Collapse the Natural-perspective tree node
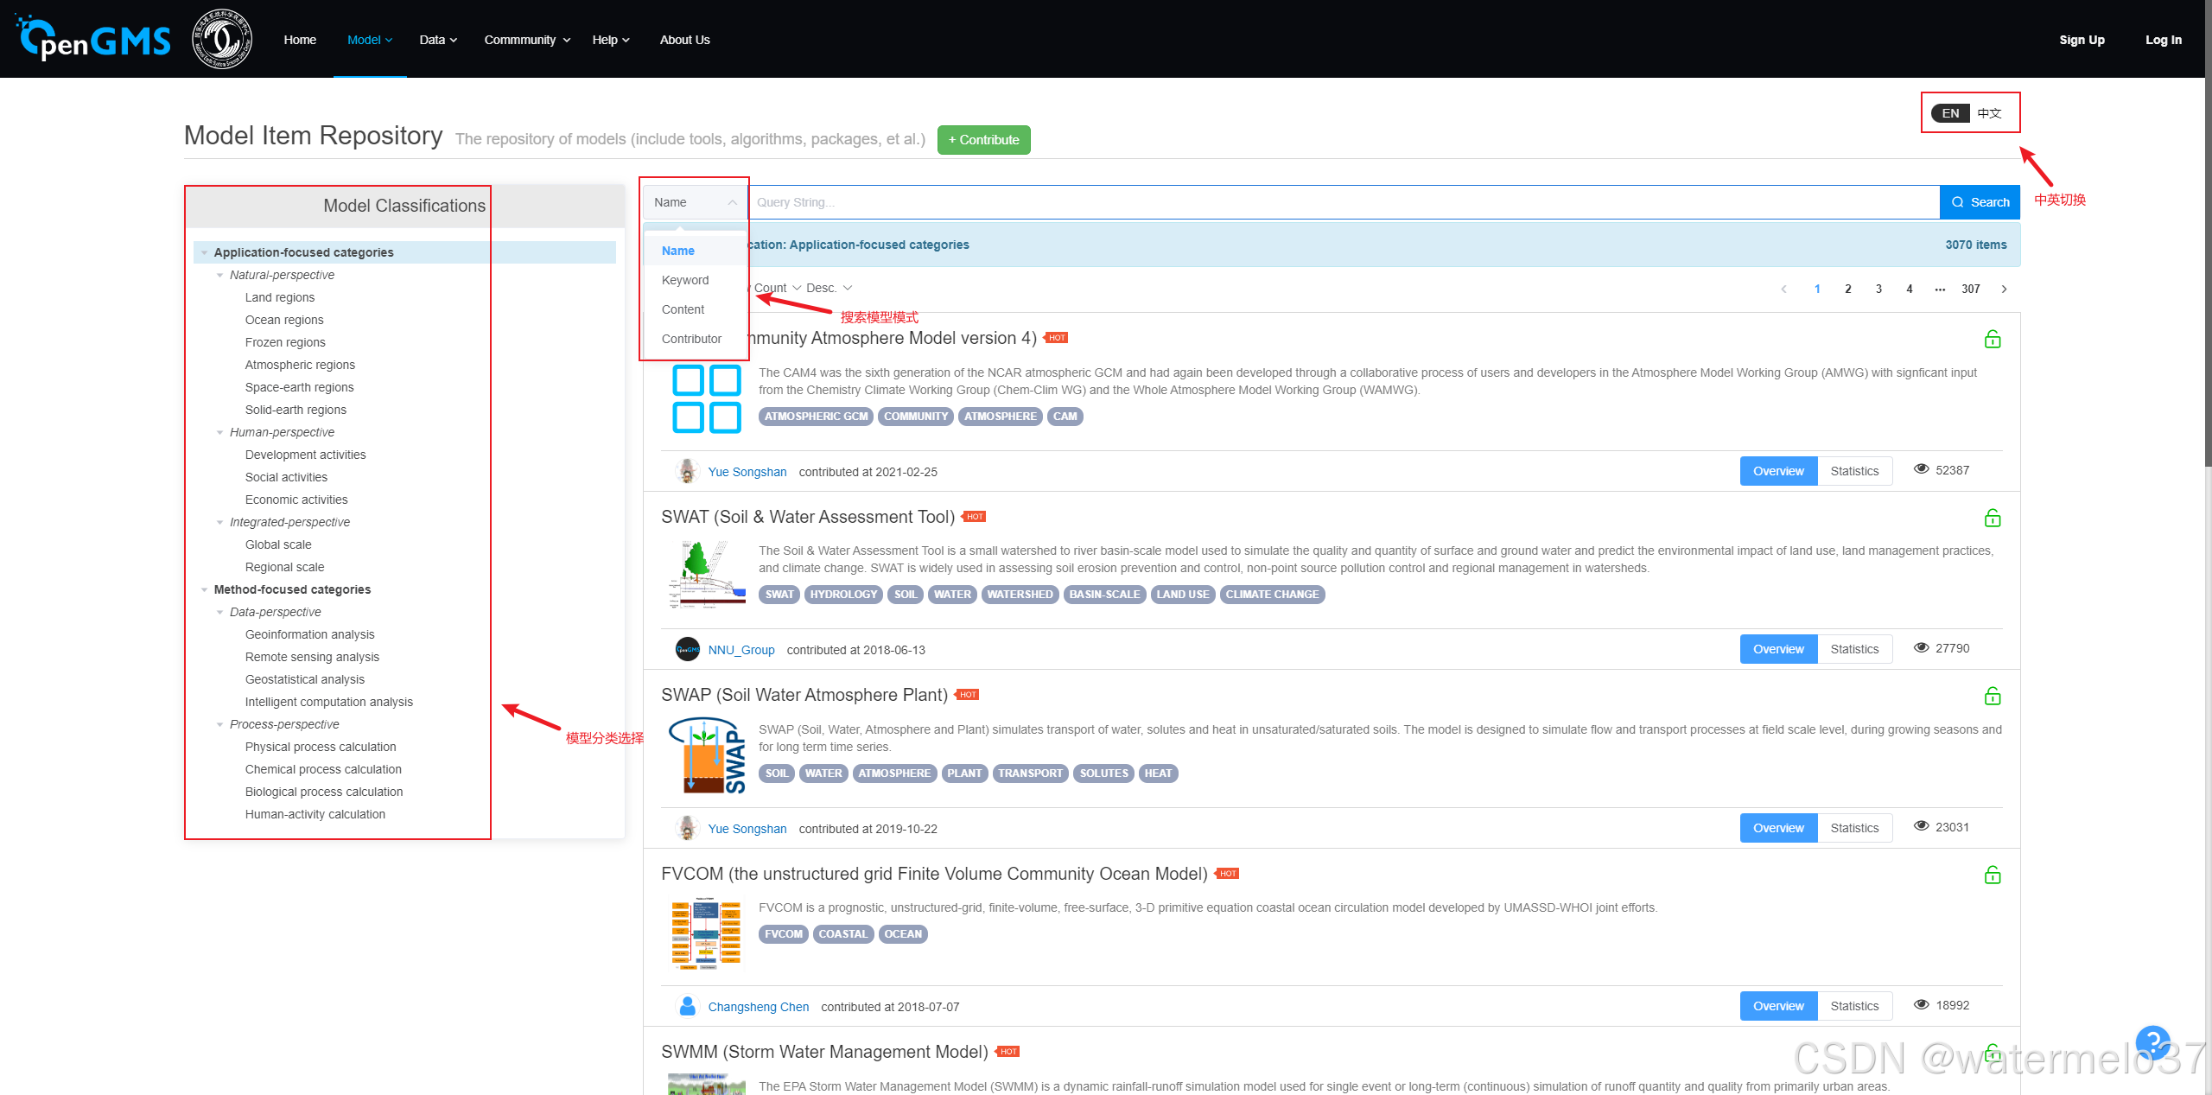 (220, 275)
